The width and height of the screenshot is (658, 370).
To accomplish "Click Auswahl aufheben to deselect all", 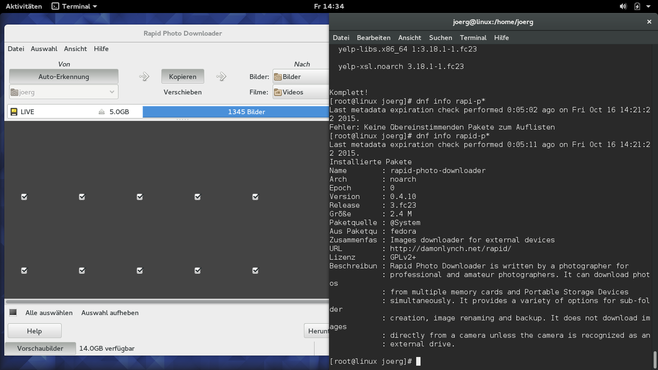I will pyautogui.click(x=110, y=313).
